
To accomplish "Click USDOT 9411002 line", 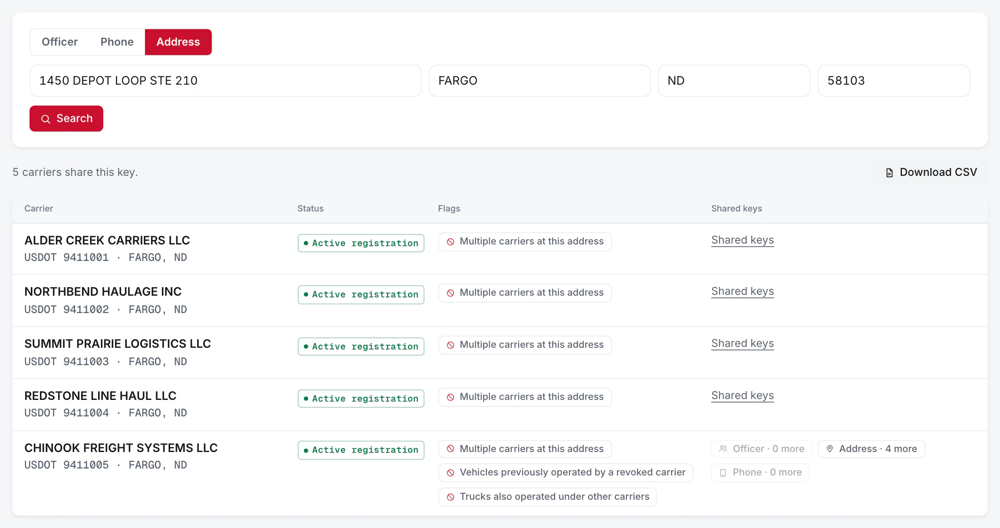I will [x=105, y=310].
